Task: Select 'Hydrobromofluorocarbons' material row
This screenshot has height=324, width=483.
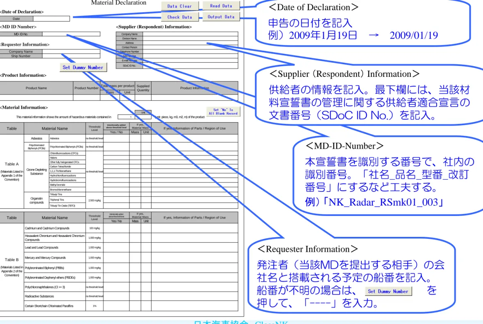Action: pyautogui.click(x=68, y=180)
